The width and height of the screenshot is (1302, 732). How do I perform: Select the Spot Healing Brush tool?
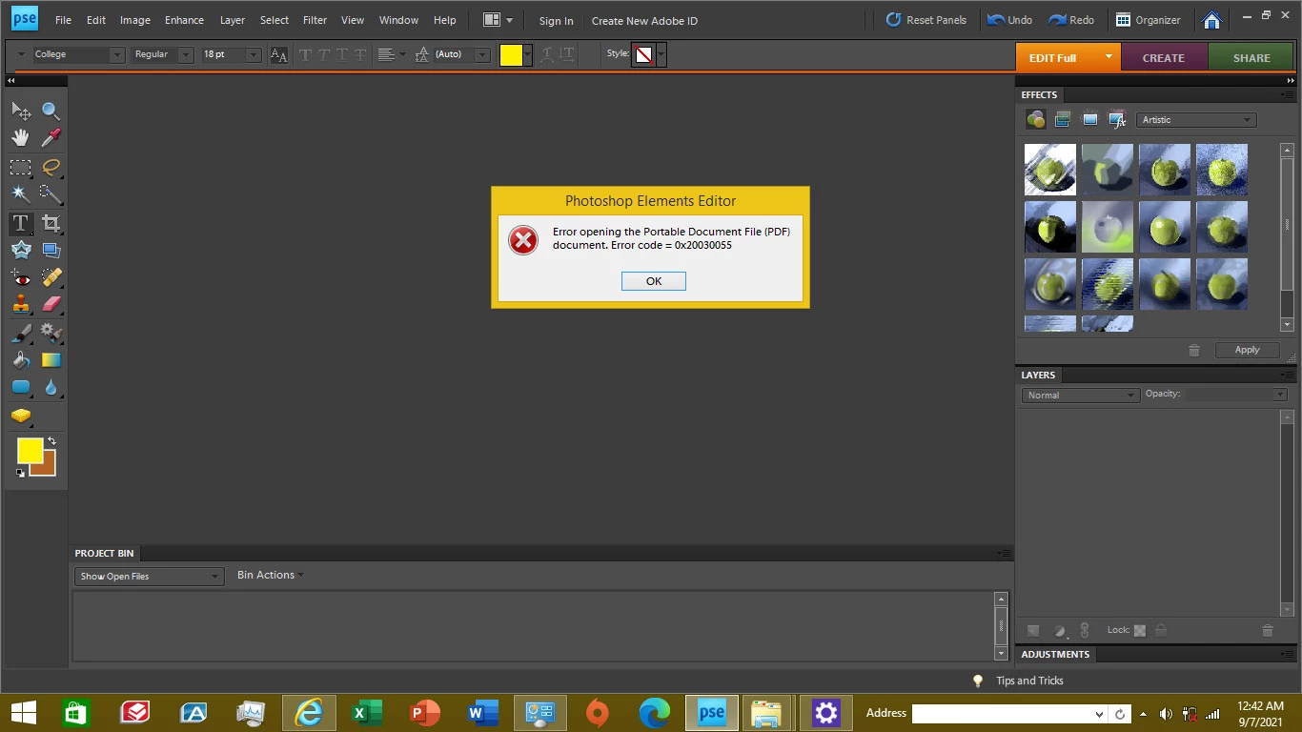(51, 278)
